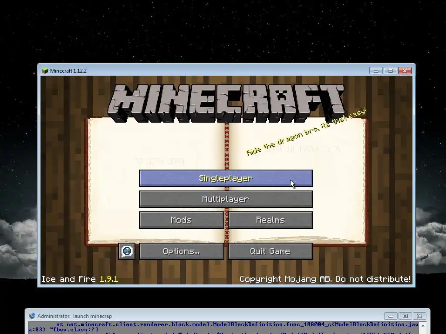Click the yellow Ride the dragon splash text

pos(306,132)
